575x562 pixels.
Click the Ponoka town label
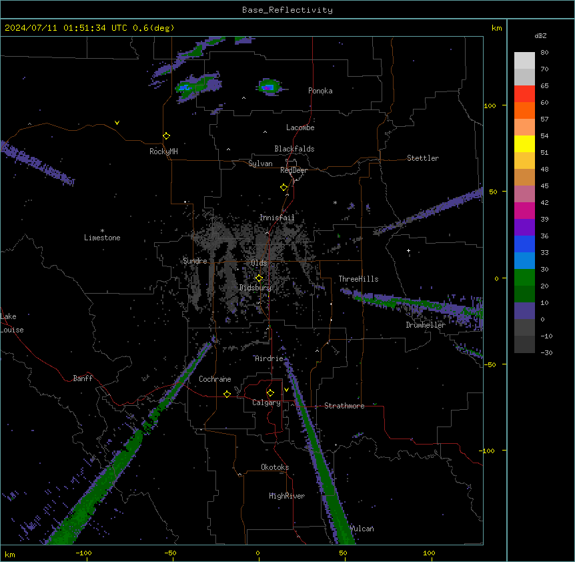click(320, 91)
